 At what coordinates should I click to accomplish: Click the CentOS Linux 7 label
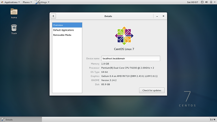coord(124,49)
